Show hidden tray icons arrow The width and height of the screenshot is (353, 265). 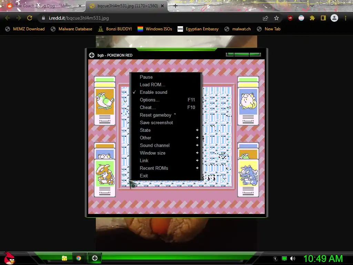tap(275, 259)
